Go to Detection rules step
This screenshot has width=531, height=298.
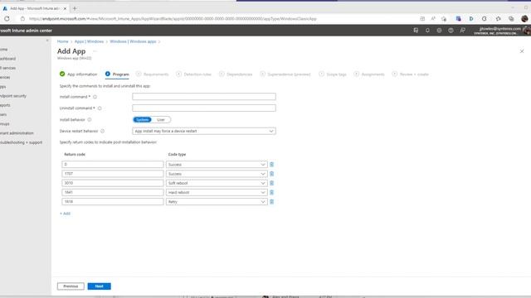(194, 74)
